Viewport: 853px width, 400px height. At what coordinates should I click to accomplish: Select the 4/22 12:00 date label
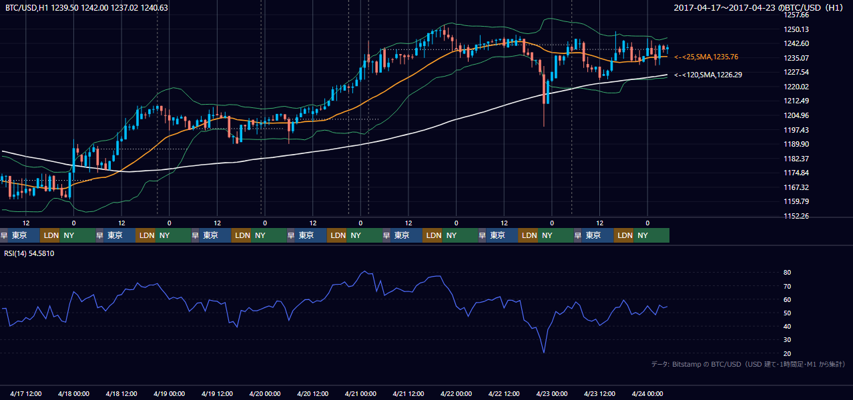tap(504, 393)
